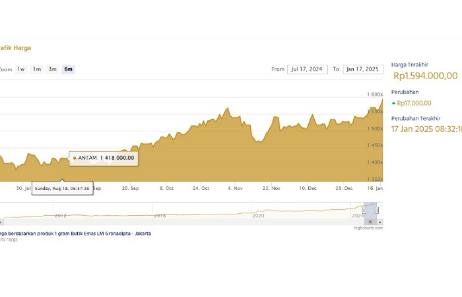The width and height of the screenshot is (462, 297).
Task: Click the 20. Sep axis label
Action: (130, 188)
